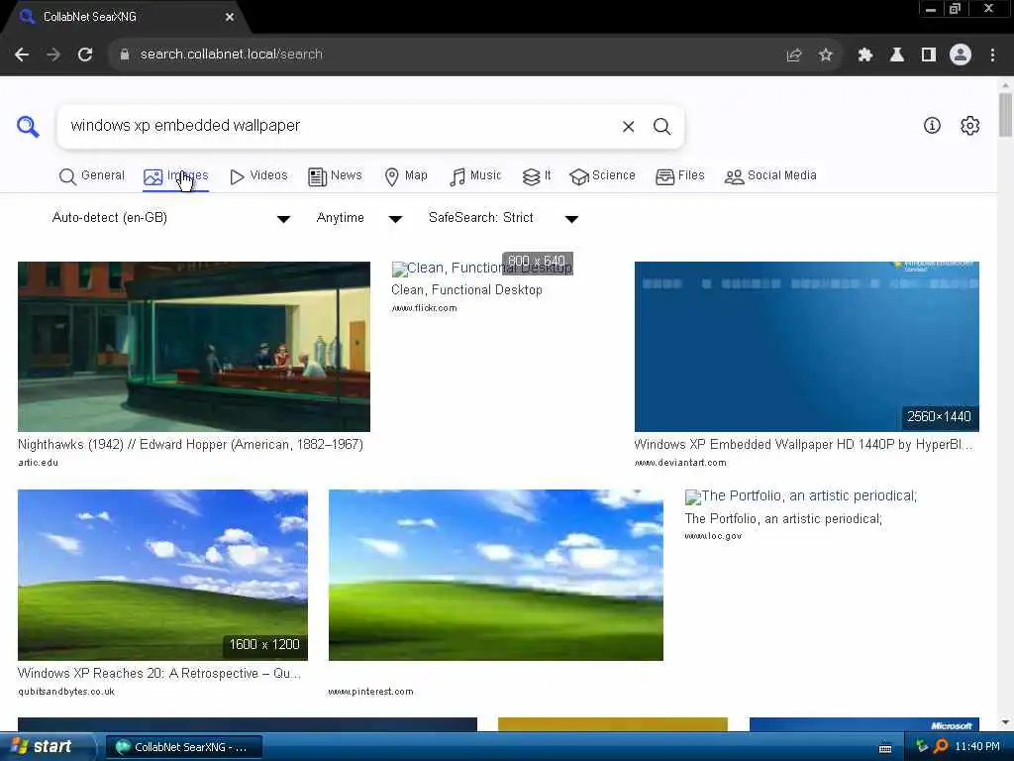
Task: Submit search with magnifier button
Action: [661, 126]
